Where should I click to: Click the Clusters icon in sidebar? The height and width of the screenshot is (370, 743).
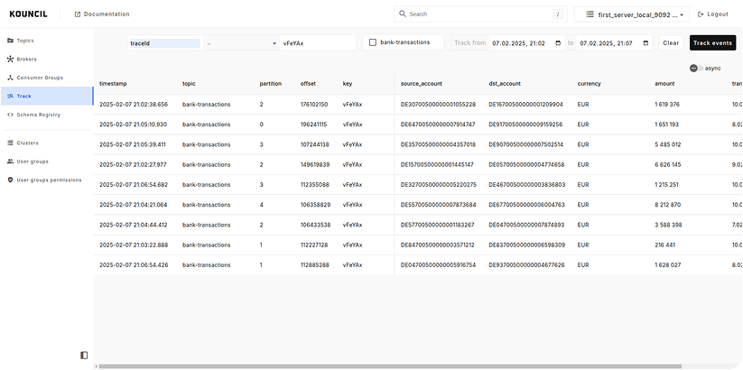[x=11, y=143]
